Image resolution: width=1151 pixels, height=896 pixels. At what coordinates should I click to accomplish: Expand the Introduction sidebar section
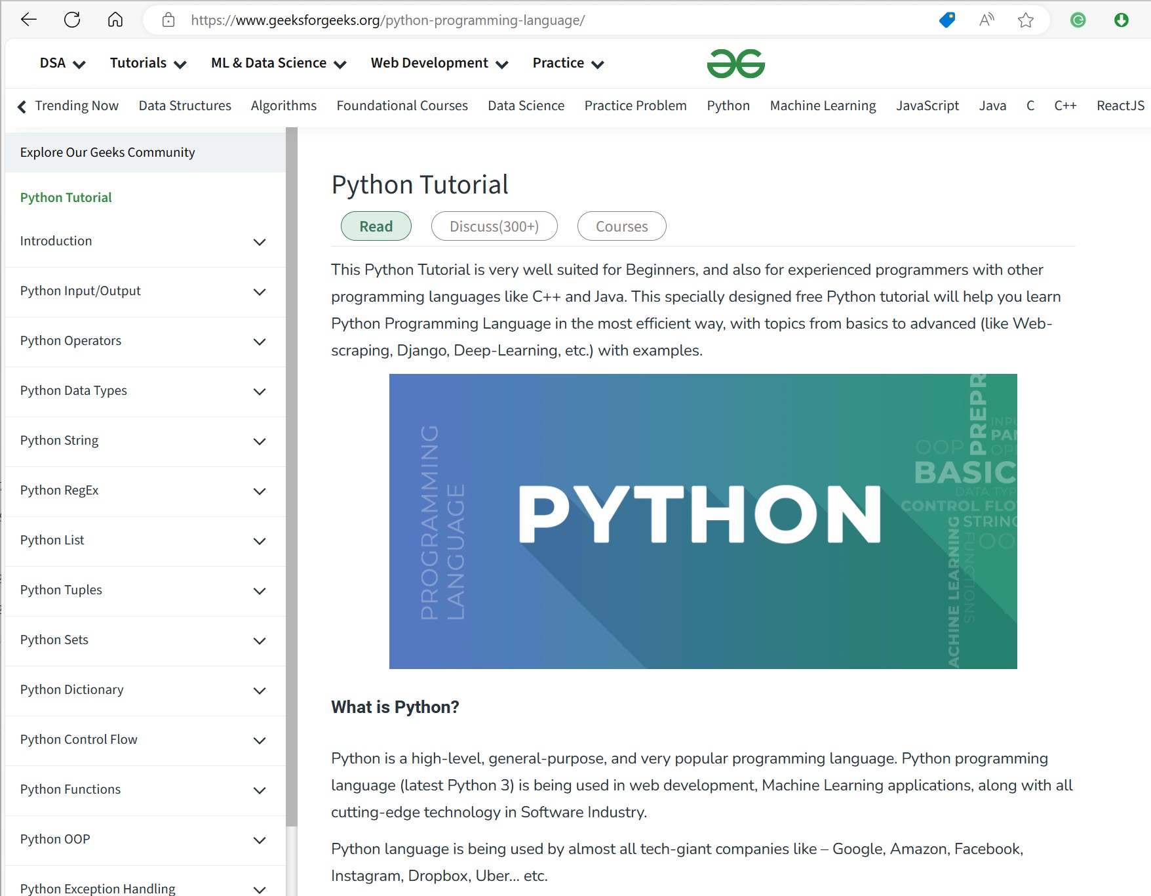(x=145, y=241)
